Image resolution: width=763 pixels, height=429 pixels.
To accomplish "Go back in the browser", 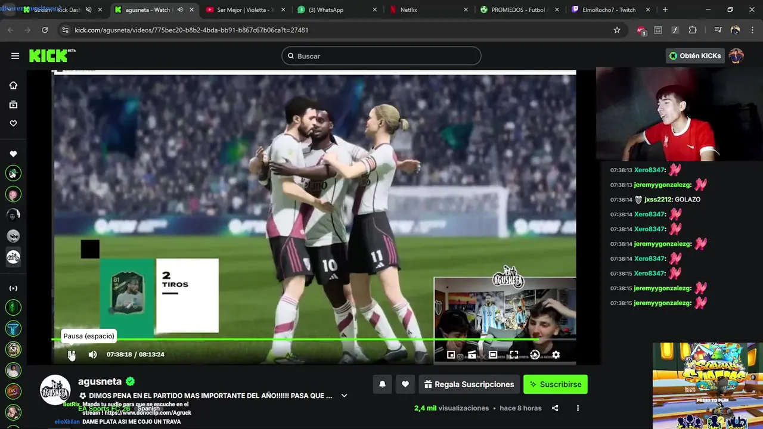I will tap(10, 30).
